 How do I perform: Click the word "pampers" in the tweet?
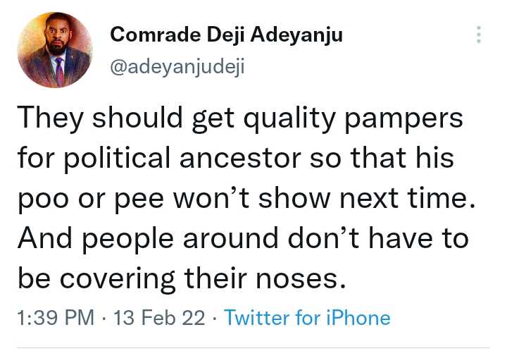click(x=411, y=118)
